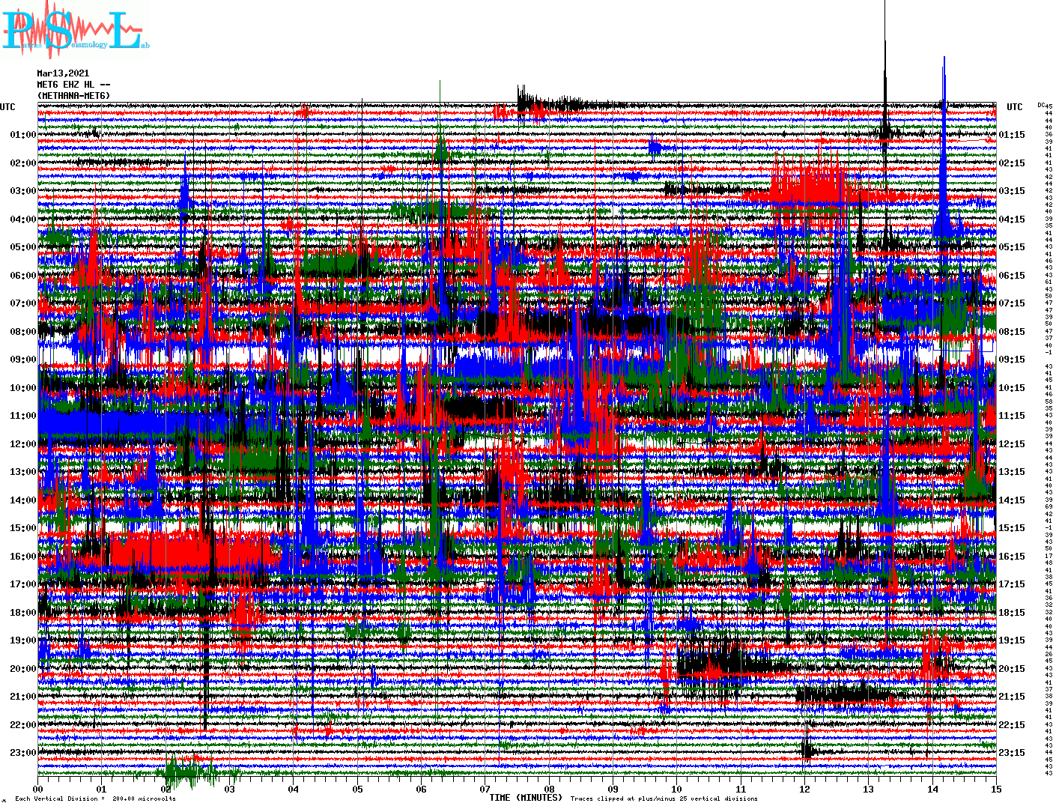
Task: Select the 23:00 hour label on left axis
Action: tap(22, 753)
